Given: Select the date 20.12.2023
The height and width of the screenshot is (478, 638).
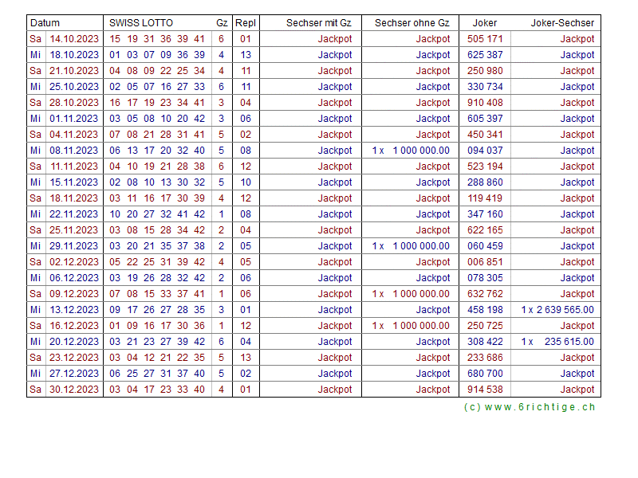Looking at the screenshot, I should (74, 342).
